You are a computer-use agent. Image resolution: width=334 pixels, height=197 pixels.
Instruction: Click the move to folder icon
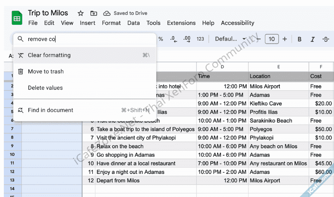tap(94, 13)
